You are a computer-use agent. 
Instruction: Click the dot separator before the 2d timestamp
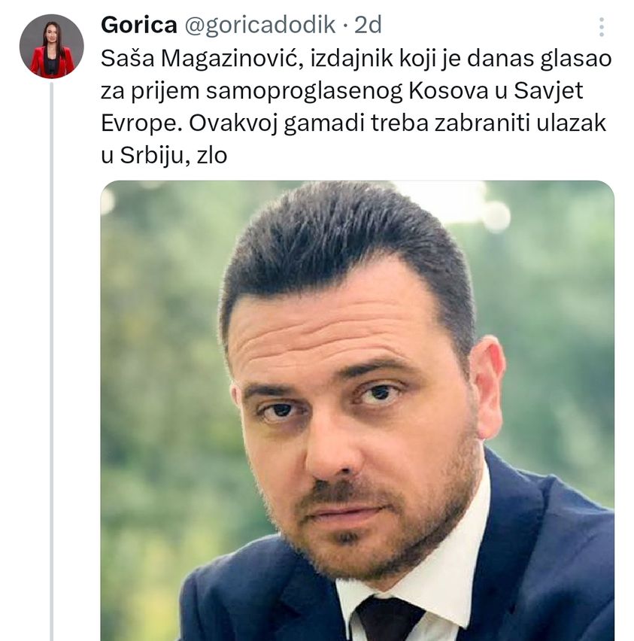click(x=345, y=26)
